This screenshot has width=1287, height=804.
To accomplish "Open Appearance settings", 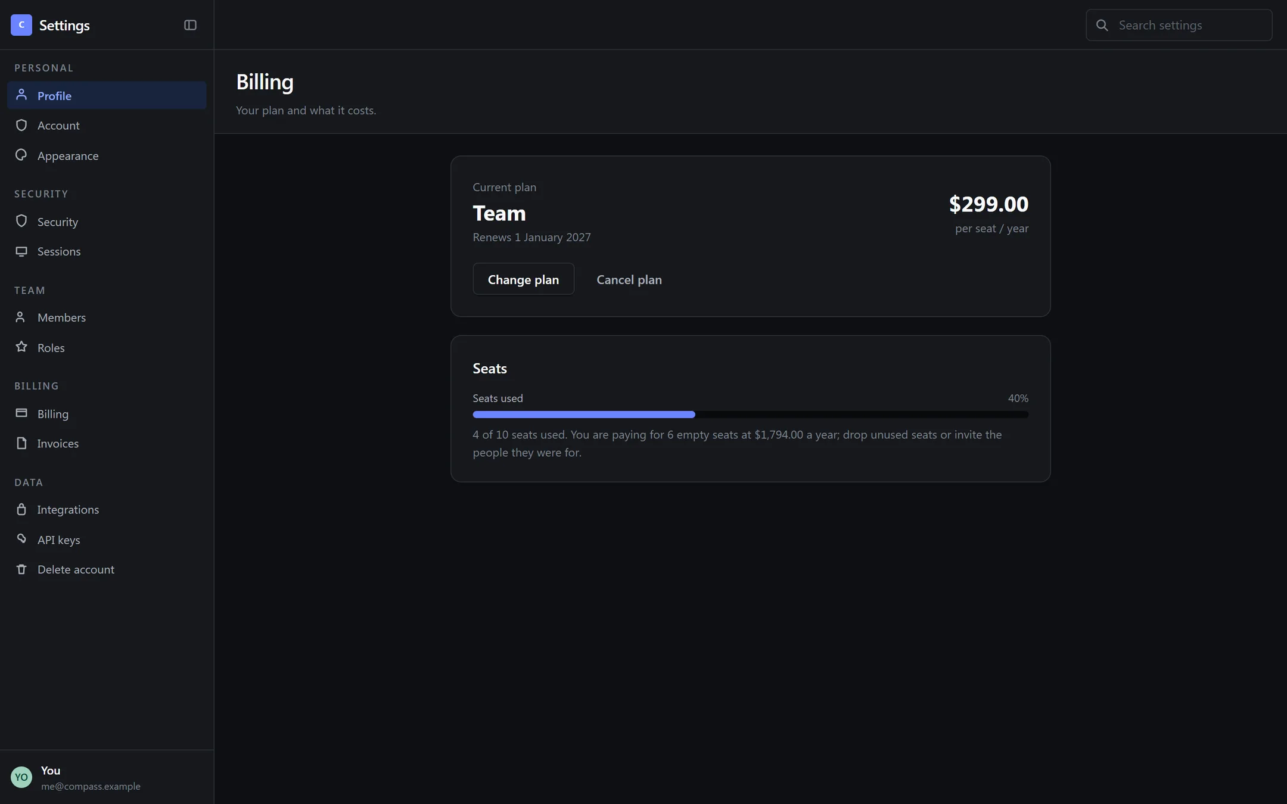I will tap(107, 155).
